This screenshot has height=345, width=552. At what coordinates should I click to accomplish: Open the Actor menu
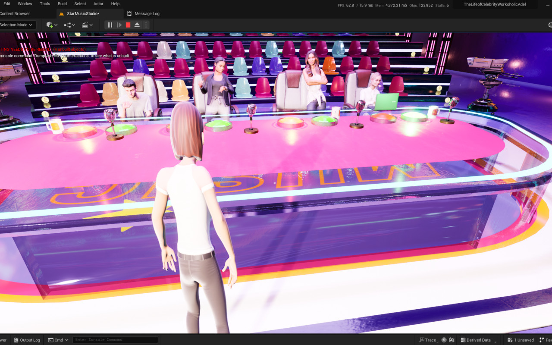pos(98,4)
